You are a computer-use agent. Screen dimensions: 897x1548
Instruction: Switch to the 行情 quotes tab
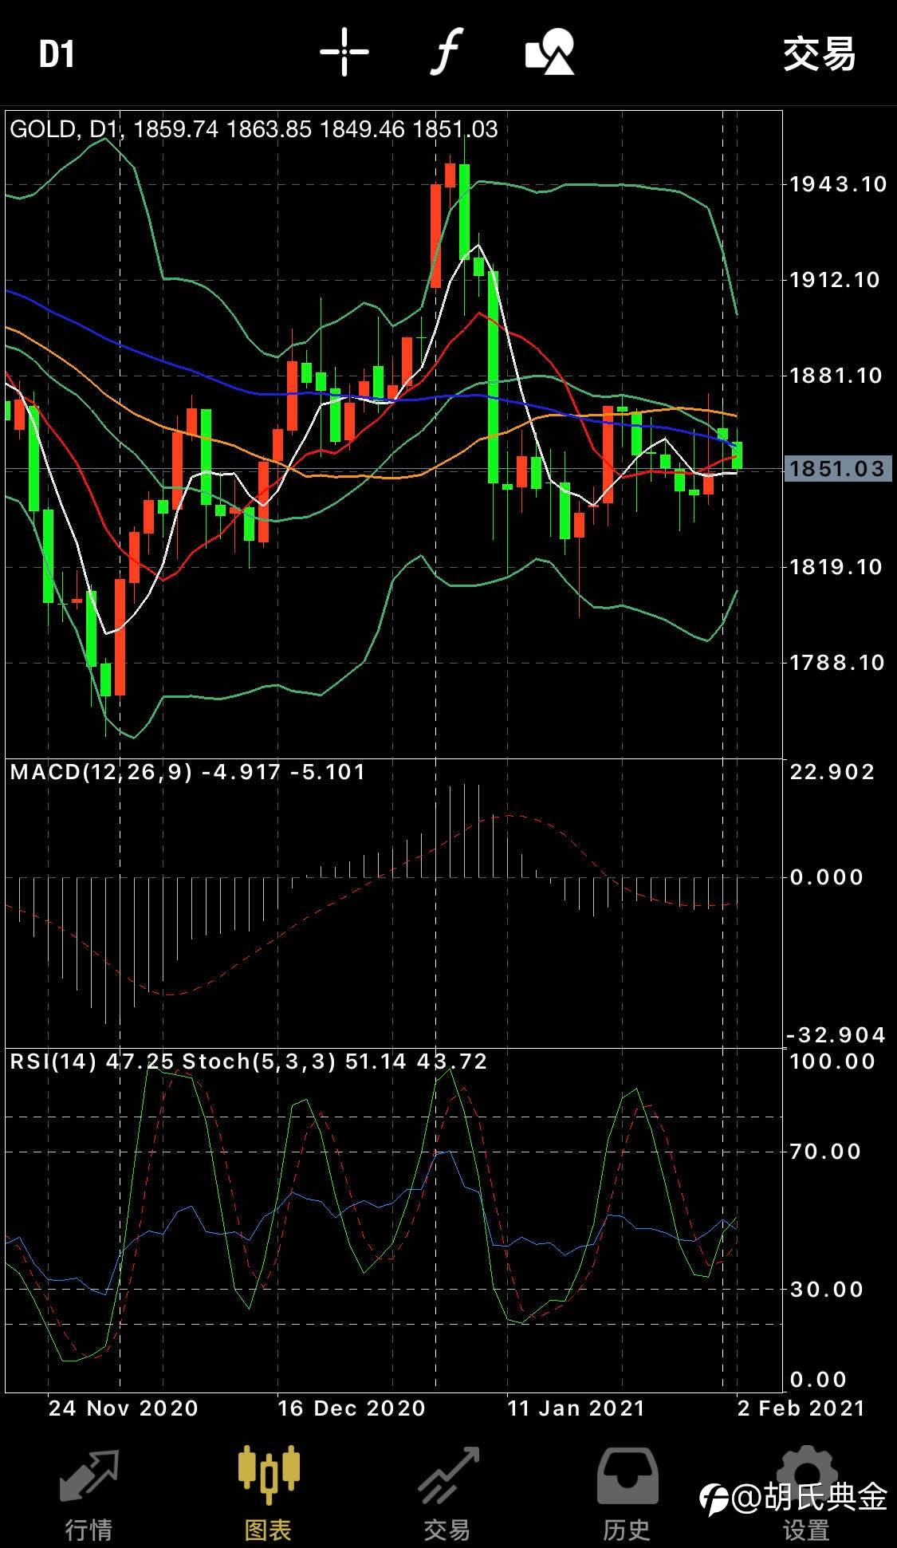pyautogui.click(x=89, y=1495)
